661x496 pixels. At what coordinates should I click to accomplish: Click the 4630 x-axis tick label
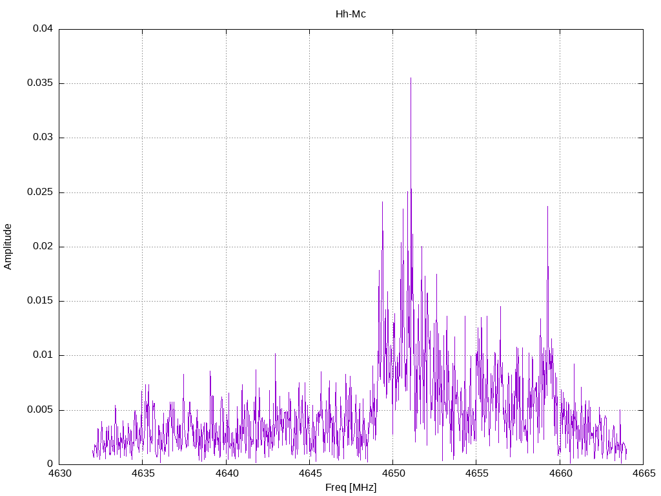point(59,473)
